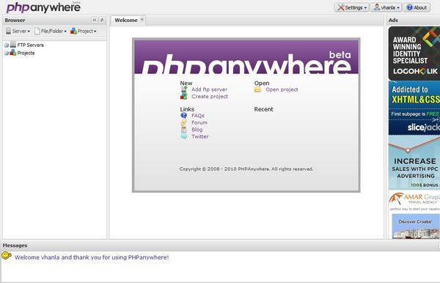Image resolution: width=440 pixels, height=283 pixels.
Task: Open the Server dropdown menu
Action: (x=18, y=31)
